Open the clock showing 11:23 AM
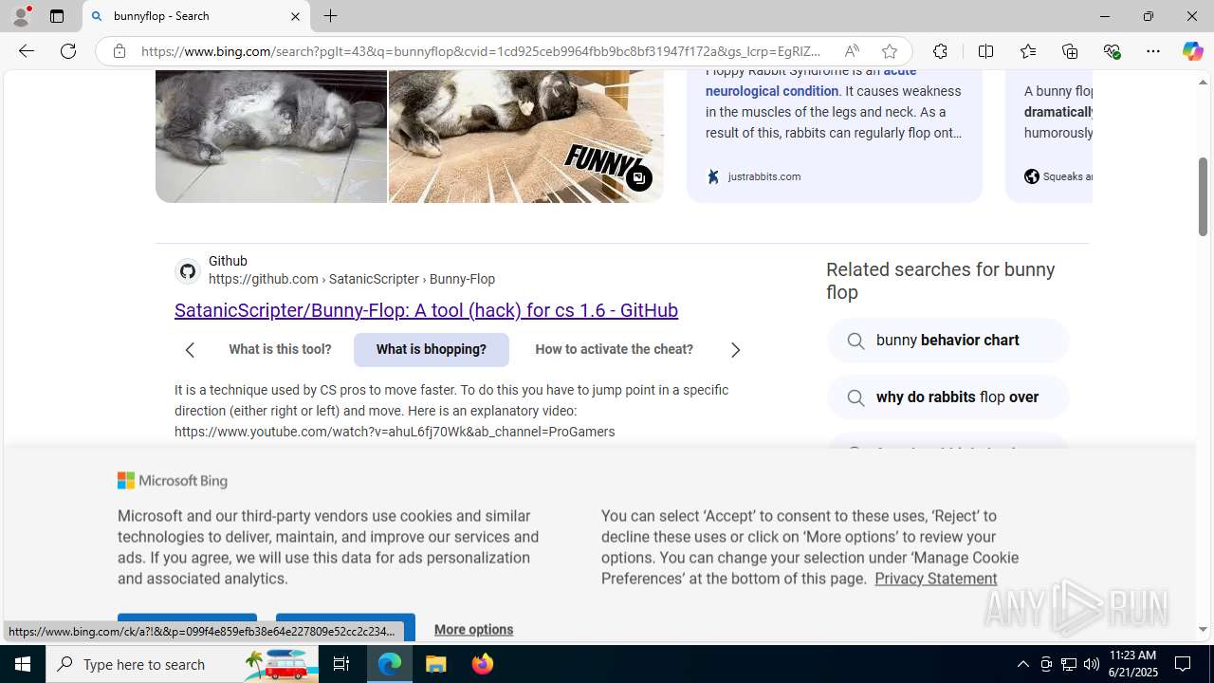 (1132, 664)
